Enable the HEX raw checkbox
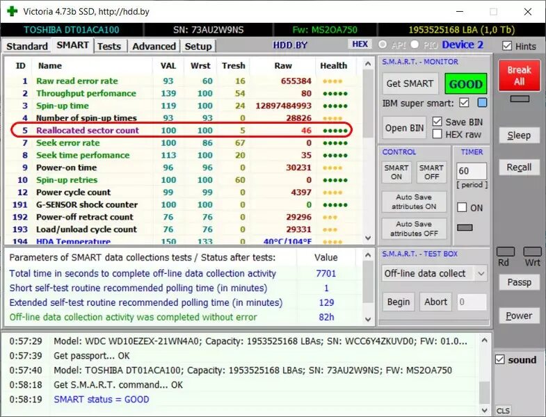 tap(437, 134)
